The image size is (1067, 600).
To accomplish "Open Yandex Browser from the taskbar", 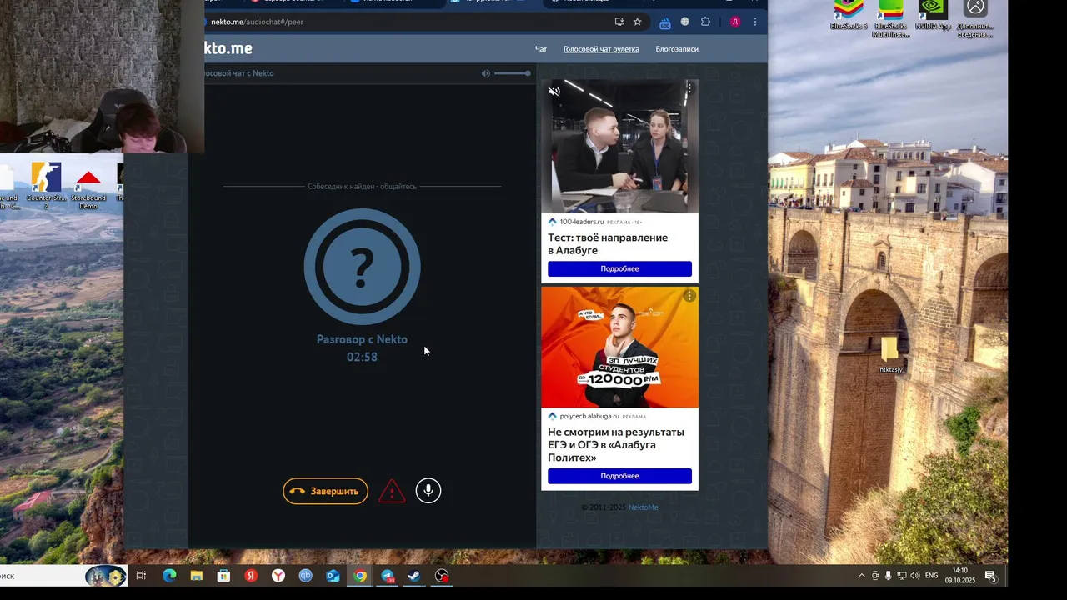I will (278, 576).
